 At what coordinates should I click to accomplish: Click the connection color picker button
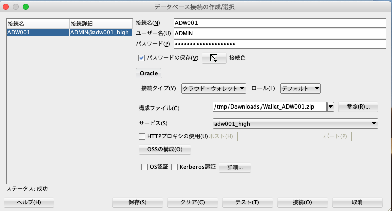coord(214,58)
